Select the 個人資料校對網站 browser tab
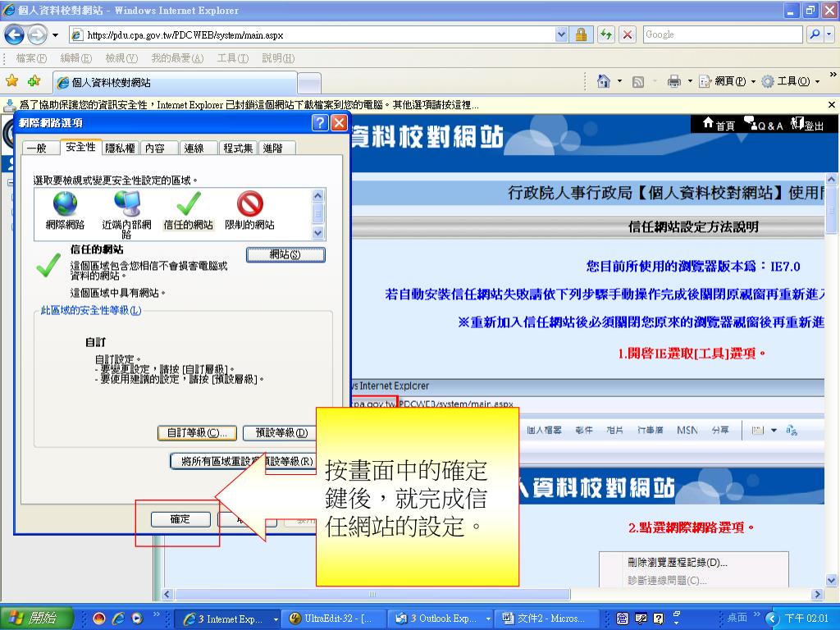Image resolution: width=840 pixels, height=630 pixels. point(175,83)
